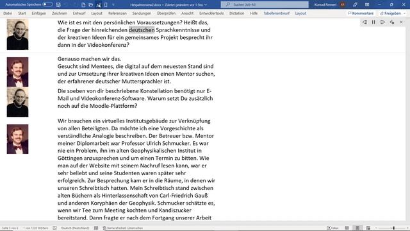Click the text "Genauso machen wir das."
This screenshot has width=410, height=231.
[x=90, y=59]
